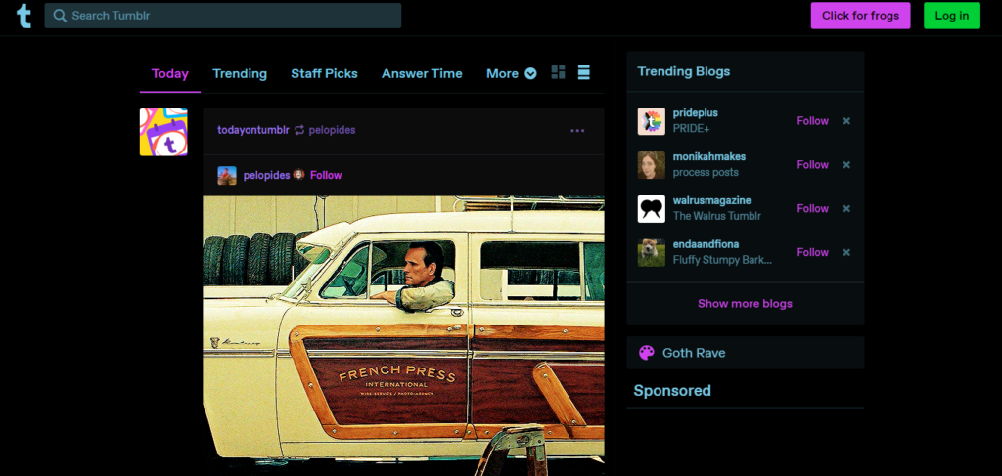Open the endaandfiona blog name
Screen dimensions: 1002x476
click(706, 244)
